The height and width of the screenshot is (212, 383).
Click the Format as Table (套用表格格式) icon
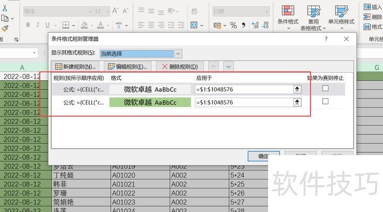[x=314, y=17]
